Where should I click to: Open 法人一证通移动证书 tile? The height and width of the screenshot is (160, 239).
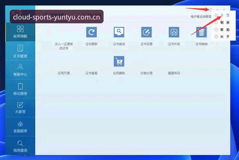click(x=64, y=46)
